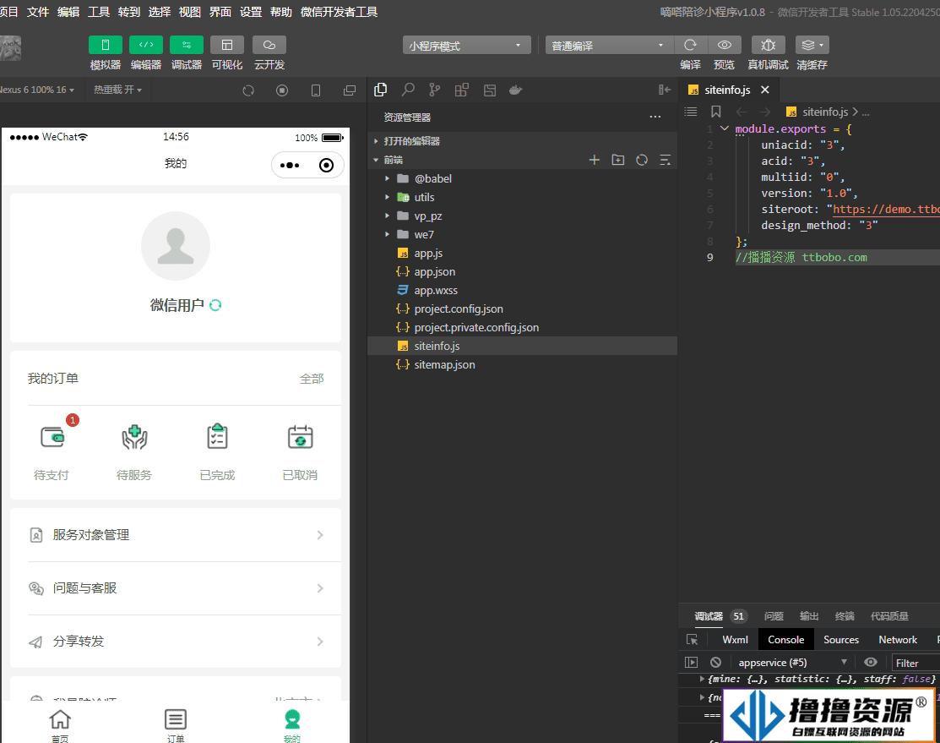
Task: Refresh the simulator
Action: 248,90
